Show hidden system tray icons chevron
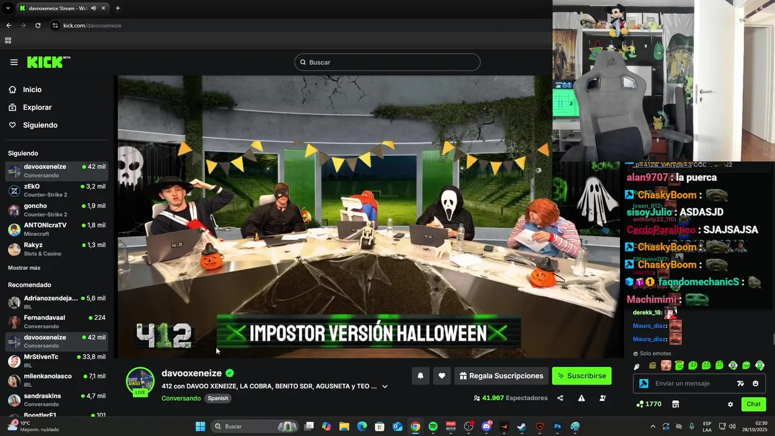The height and width of the screenshot is (436, 775). [x=653, y=426]
